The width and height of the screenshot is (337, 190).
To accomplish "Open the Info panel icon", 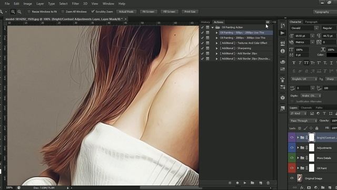I will pyautogui.click(x=283, y=51).
